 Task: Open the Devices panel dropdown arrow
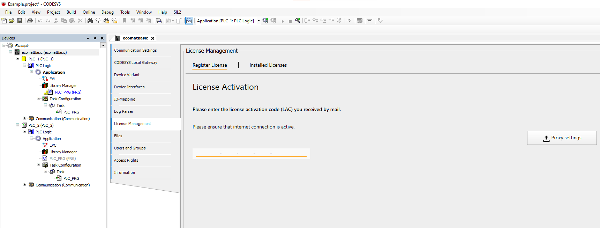click(88, 38)
